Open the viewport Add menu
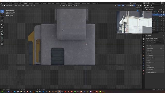 pos(23,5)
